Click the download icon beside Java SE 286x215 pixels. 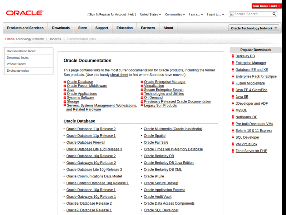(x=233, y=97)
